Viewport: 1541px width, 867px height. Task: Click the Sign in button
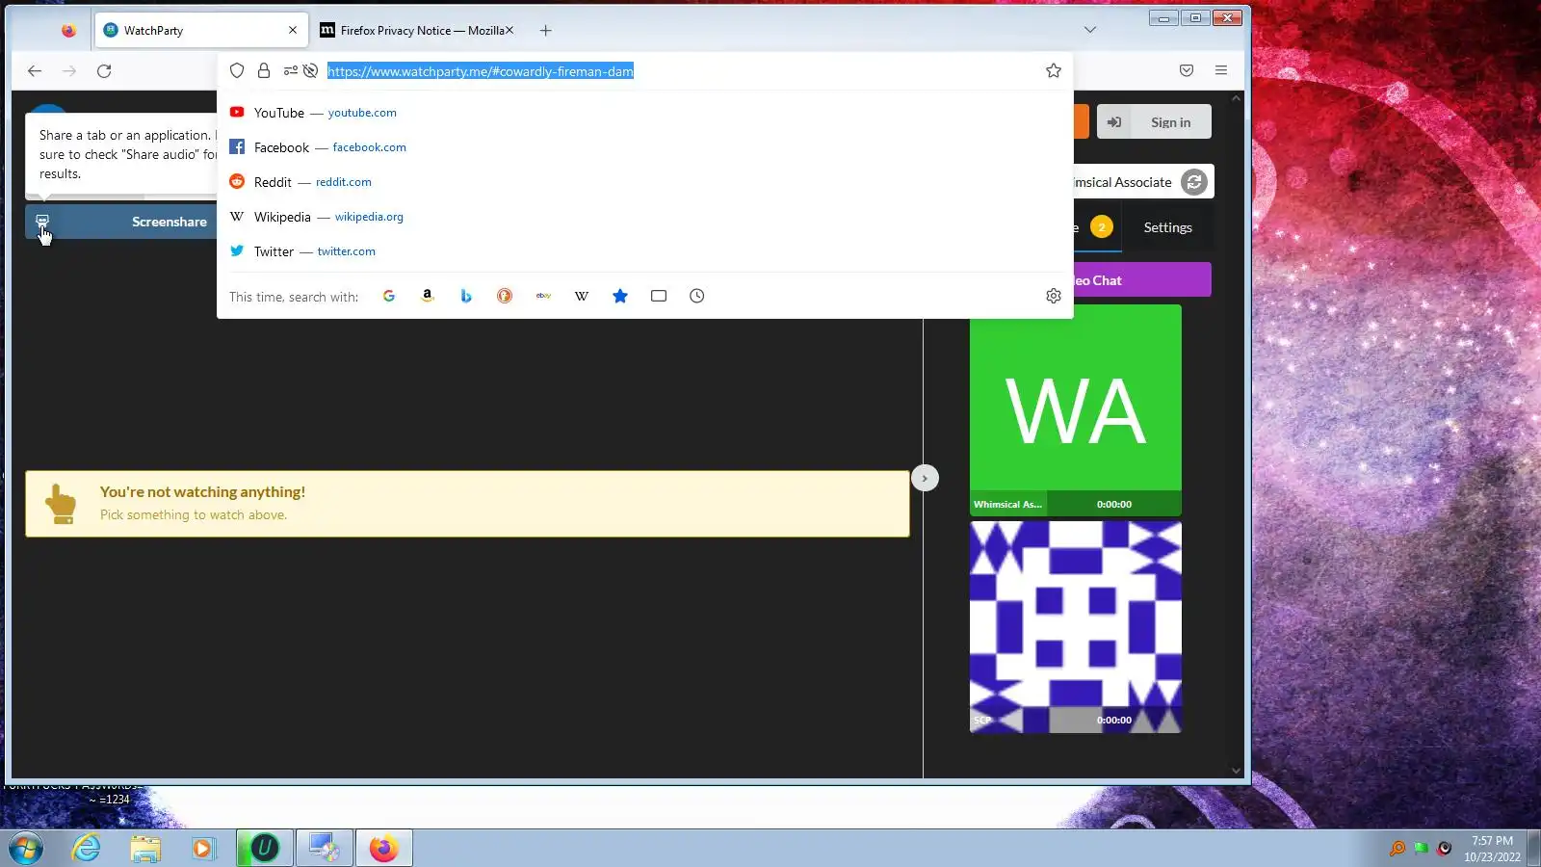point(1154,122)
